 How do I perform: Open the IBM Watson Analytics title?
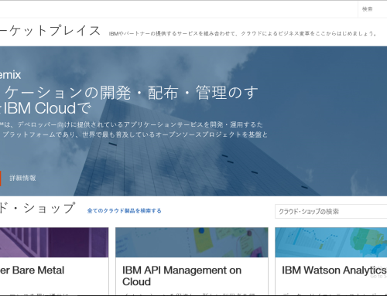coord(334,270)
